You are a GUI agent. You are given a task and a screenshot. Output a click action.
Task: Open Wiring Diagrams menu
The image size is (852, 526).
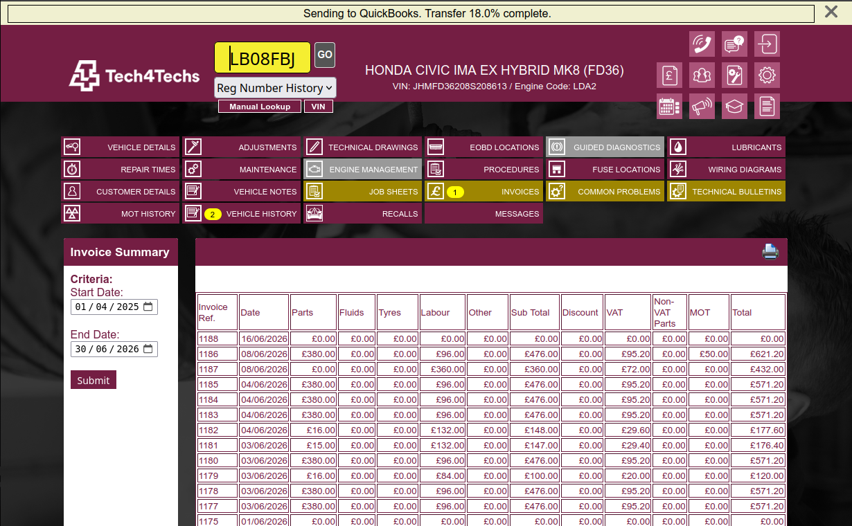click(726, 169)
